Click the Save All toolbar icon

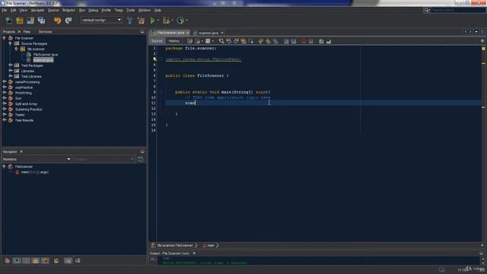[41, 21]
